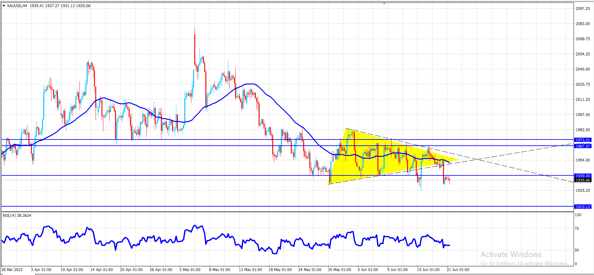594x275 pixels.
Task: Click the 2068.75 price scale value
Action: 583,39
